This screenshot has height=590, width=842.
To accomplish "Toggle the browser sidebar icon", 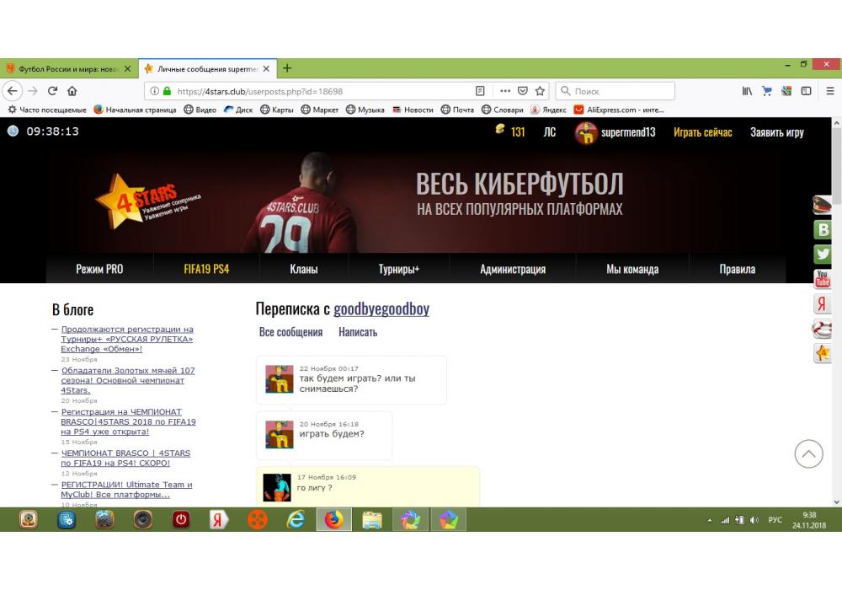I will [x=806, y=91].
